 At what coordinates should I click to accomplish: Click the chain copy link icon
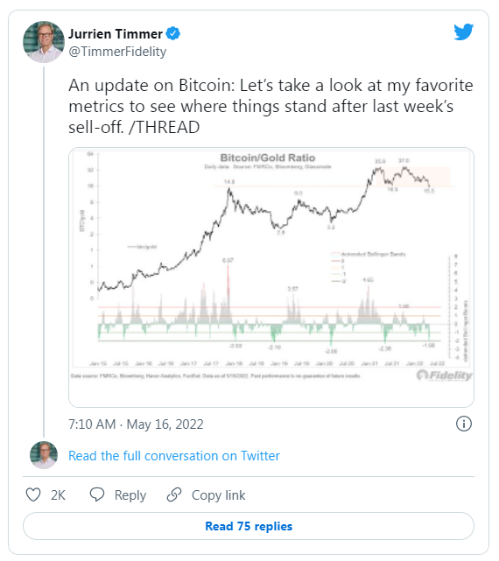[x=174, y=494]
